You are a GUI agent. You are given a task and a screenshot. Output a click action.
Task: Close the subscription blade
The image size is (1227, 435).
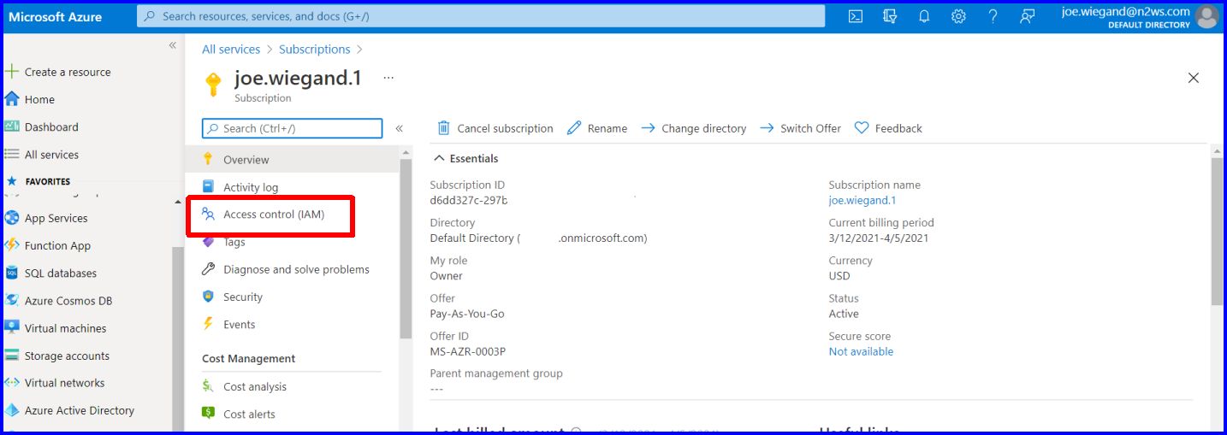pyautogui.click(x=1194, y=78)
